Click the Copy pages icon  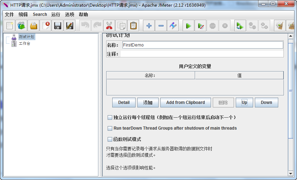click(x=121, y=26)
